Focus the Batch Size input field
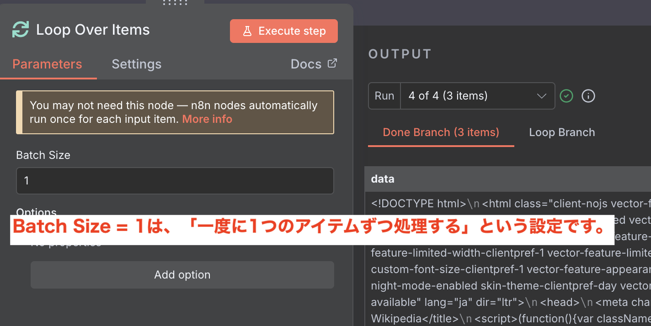This screenshot has width=651, height=326. click(175, 181)
